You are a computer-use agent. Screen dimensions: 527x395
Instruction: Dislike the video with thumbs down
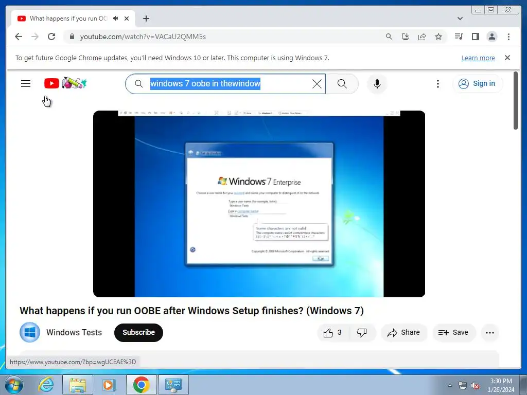coord(362,333)
